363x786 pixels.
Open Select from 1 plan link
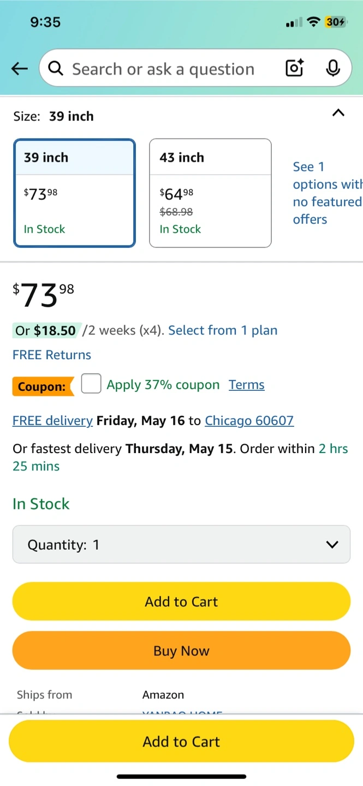point(223,330)
